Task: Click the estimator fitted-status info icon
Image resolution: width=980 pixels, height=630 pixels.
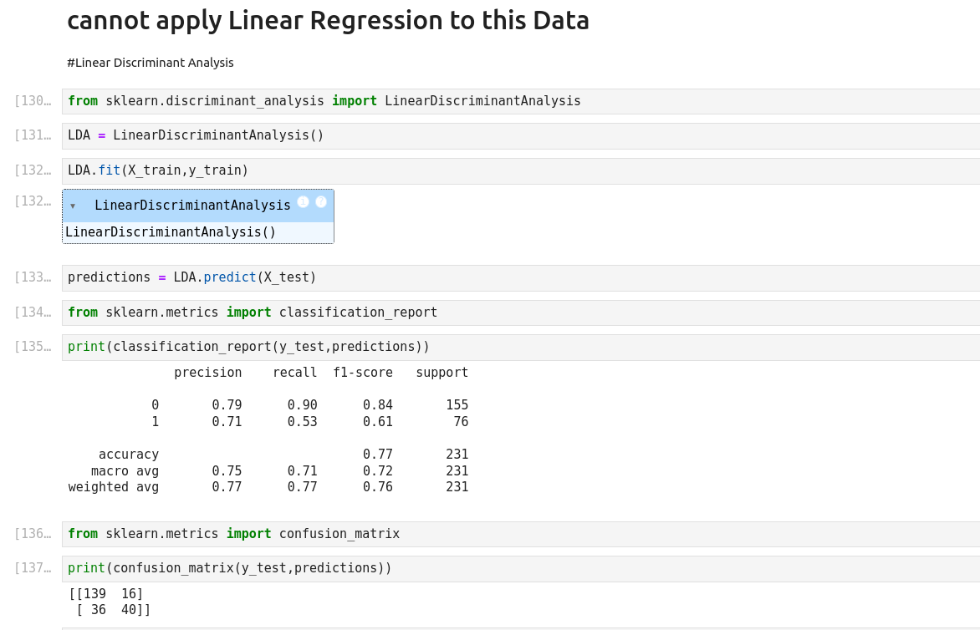Action: (x=303, y=202)
